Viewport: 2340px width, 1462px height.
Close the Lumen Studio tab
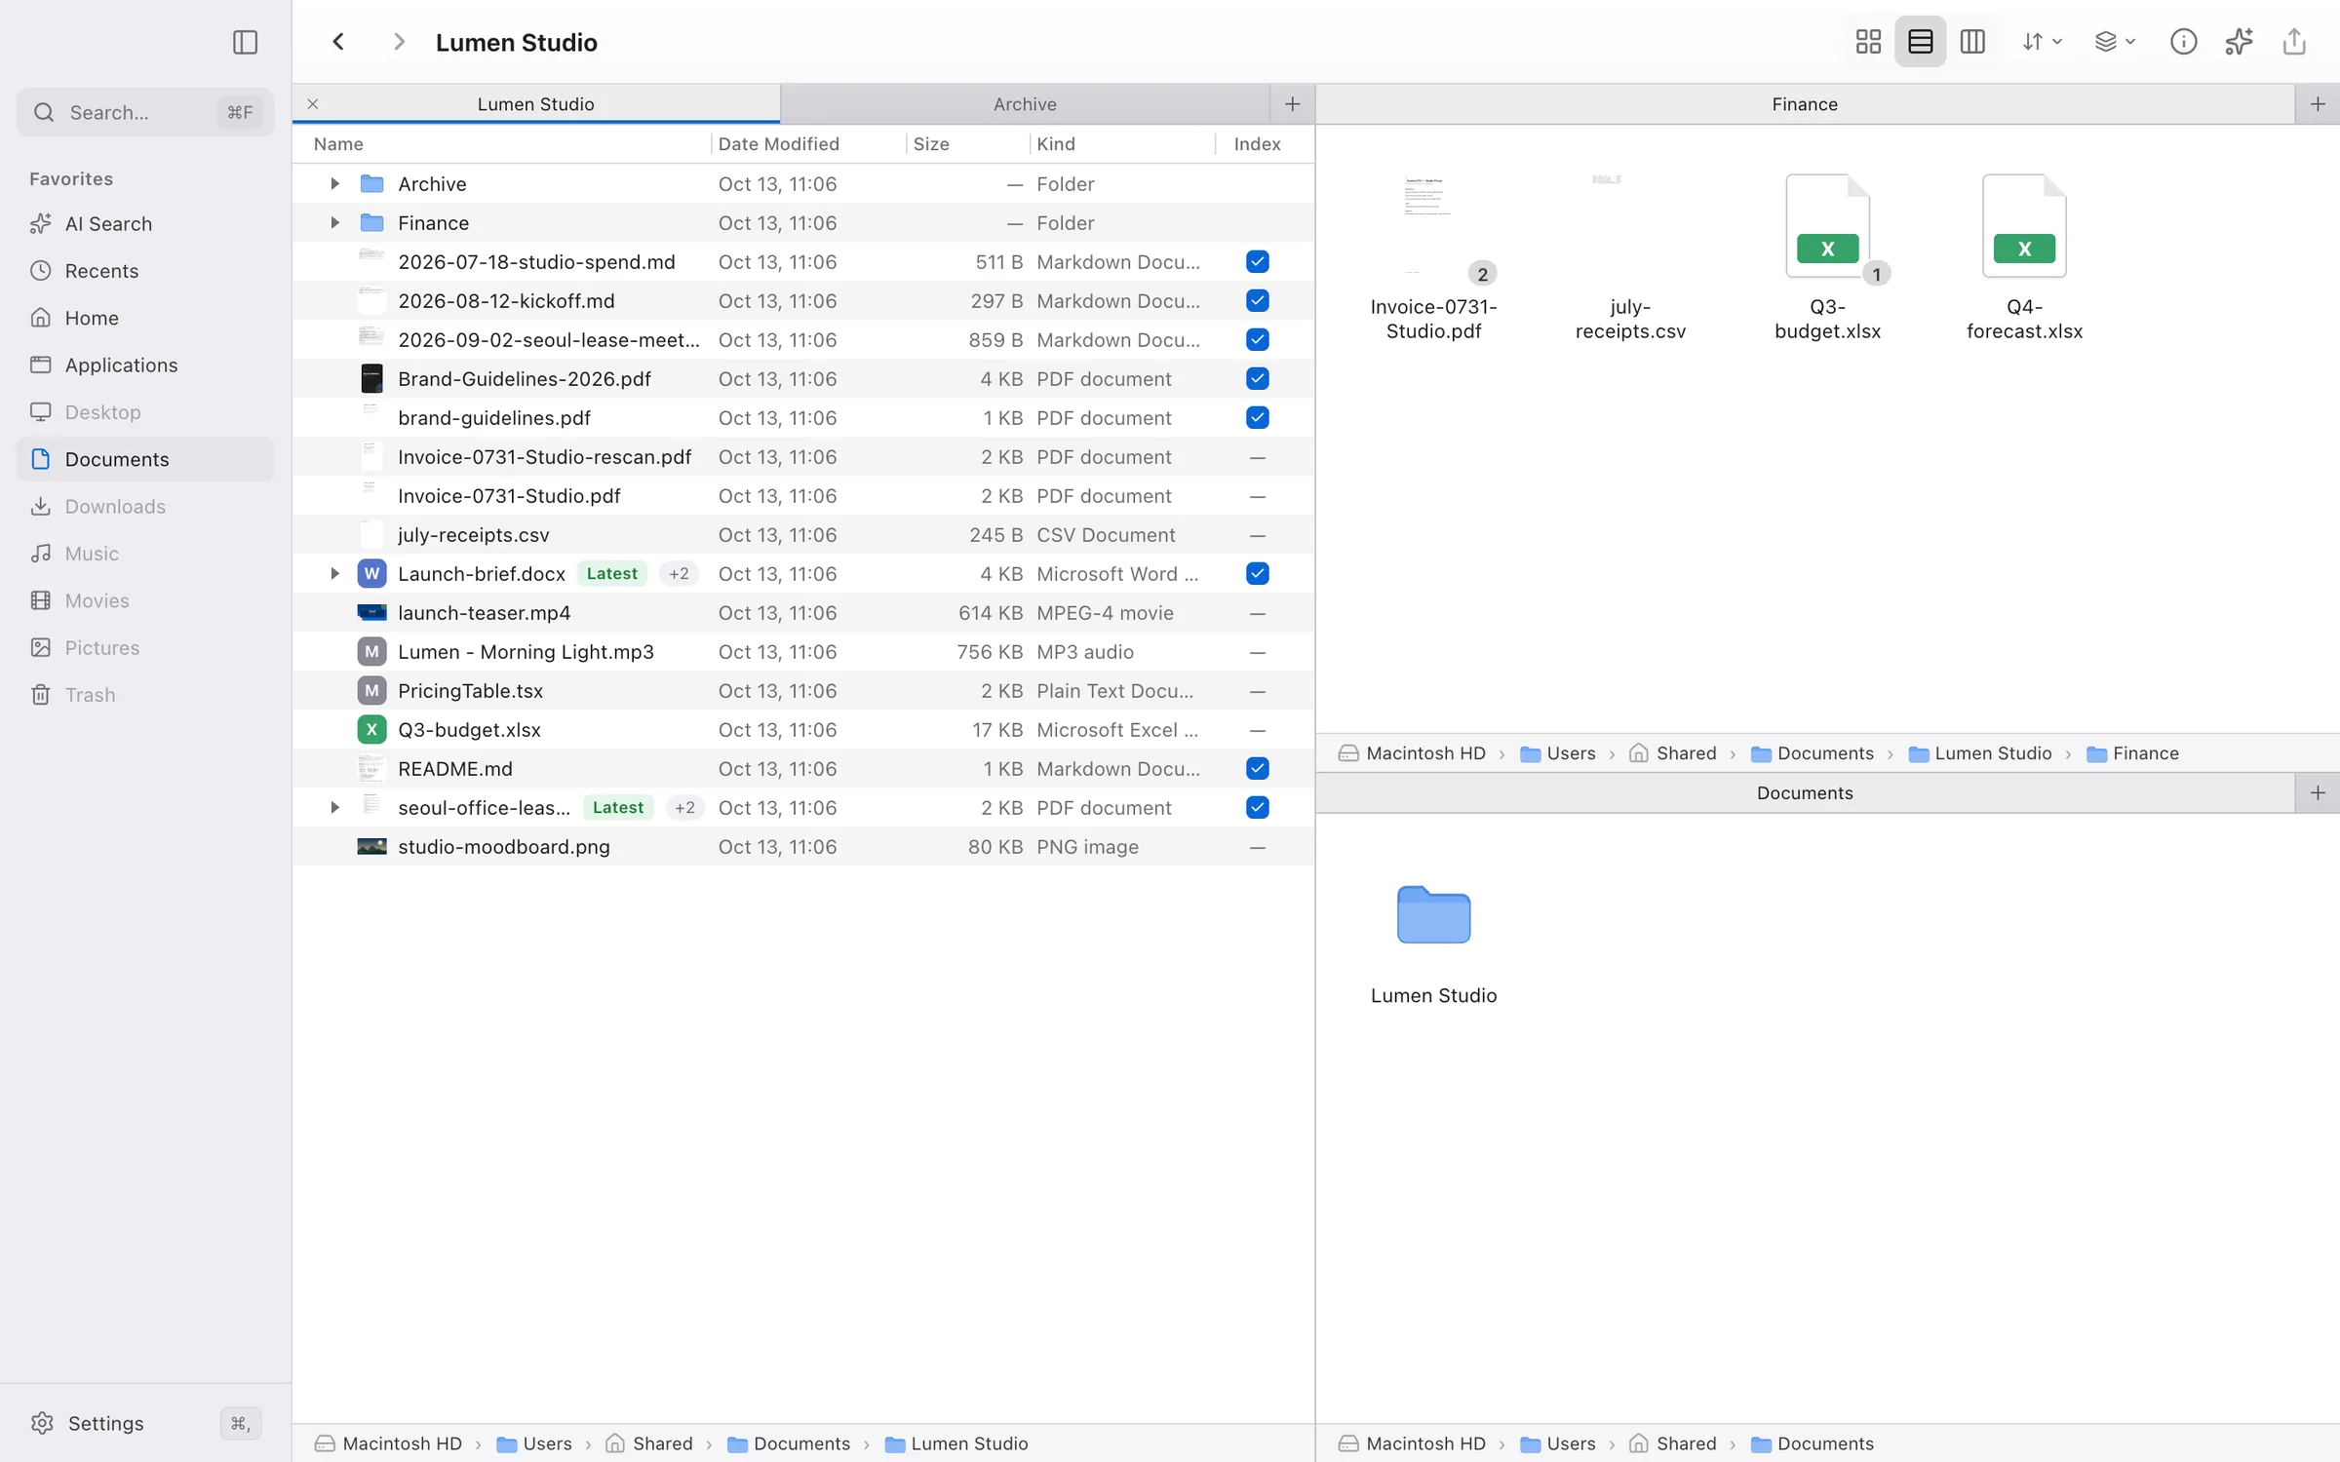(313, 104)
